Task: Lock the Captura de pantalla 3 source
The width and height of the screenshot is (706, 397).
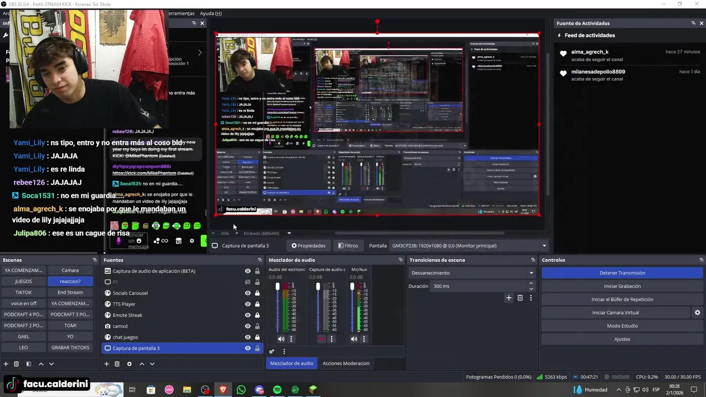Action: coord(257,348)
